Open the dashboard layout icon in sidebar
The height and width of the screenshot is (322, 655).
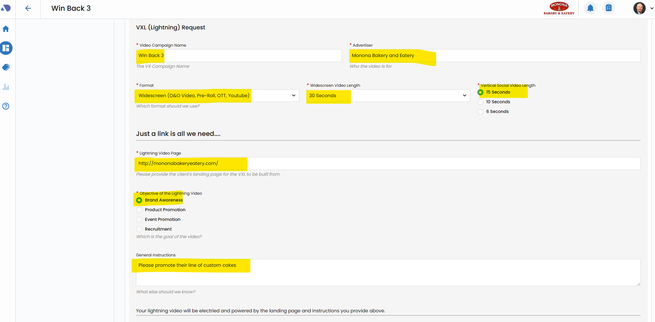coord(6,48)
